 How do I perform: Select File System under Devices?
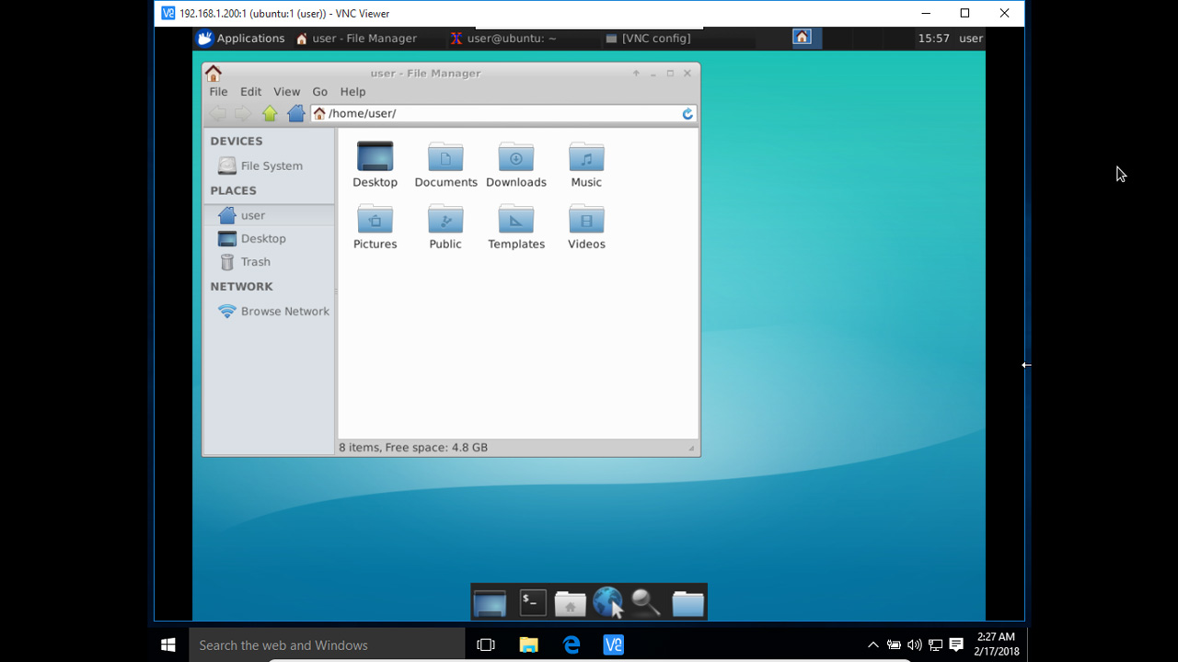pos(271,165)
